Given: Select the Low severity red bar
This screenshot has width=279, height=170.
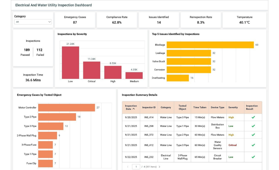Looking at the screenshot, I should click(70, 62).
